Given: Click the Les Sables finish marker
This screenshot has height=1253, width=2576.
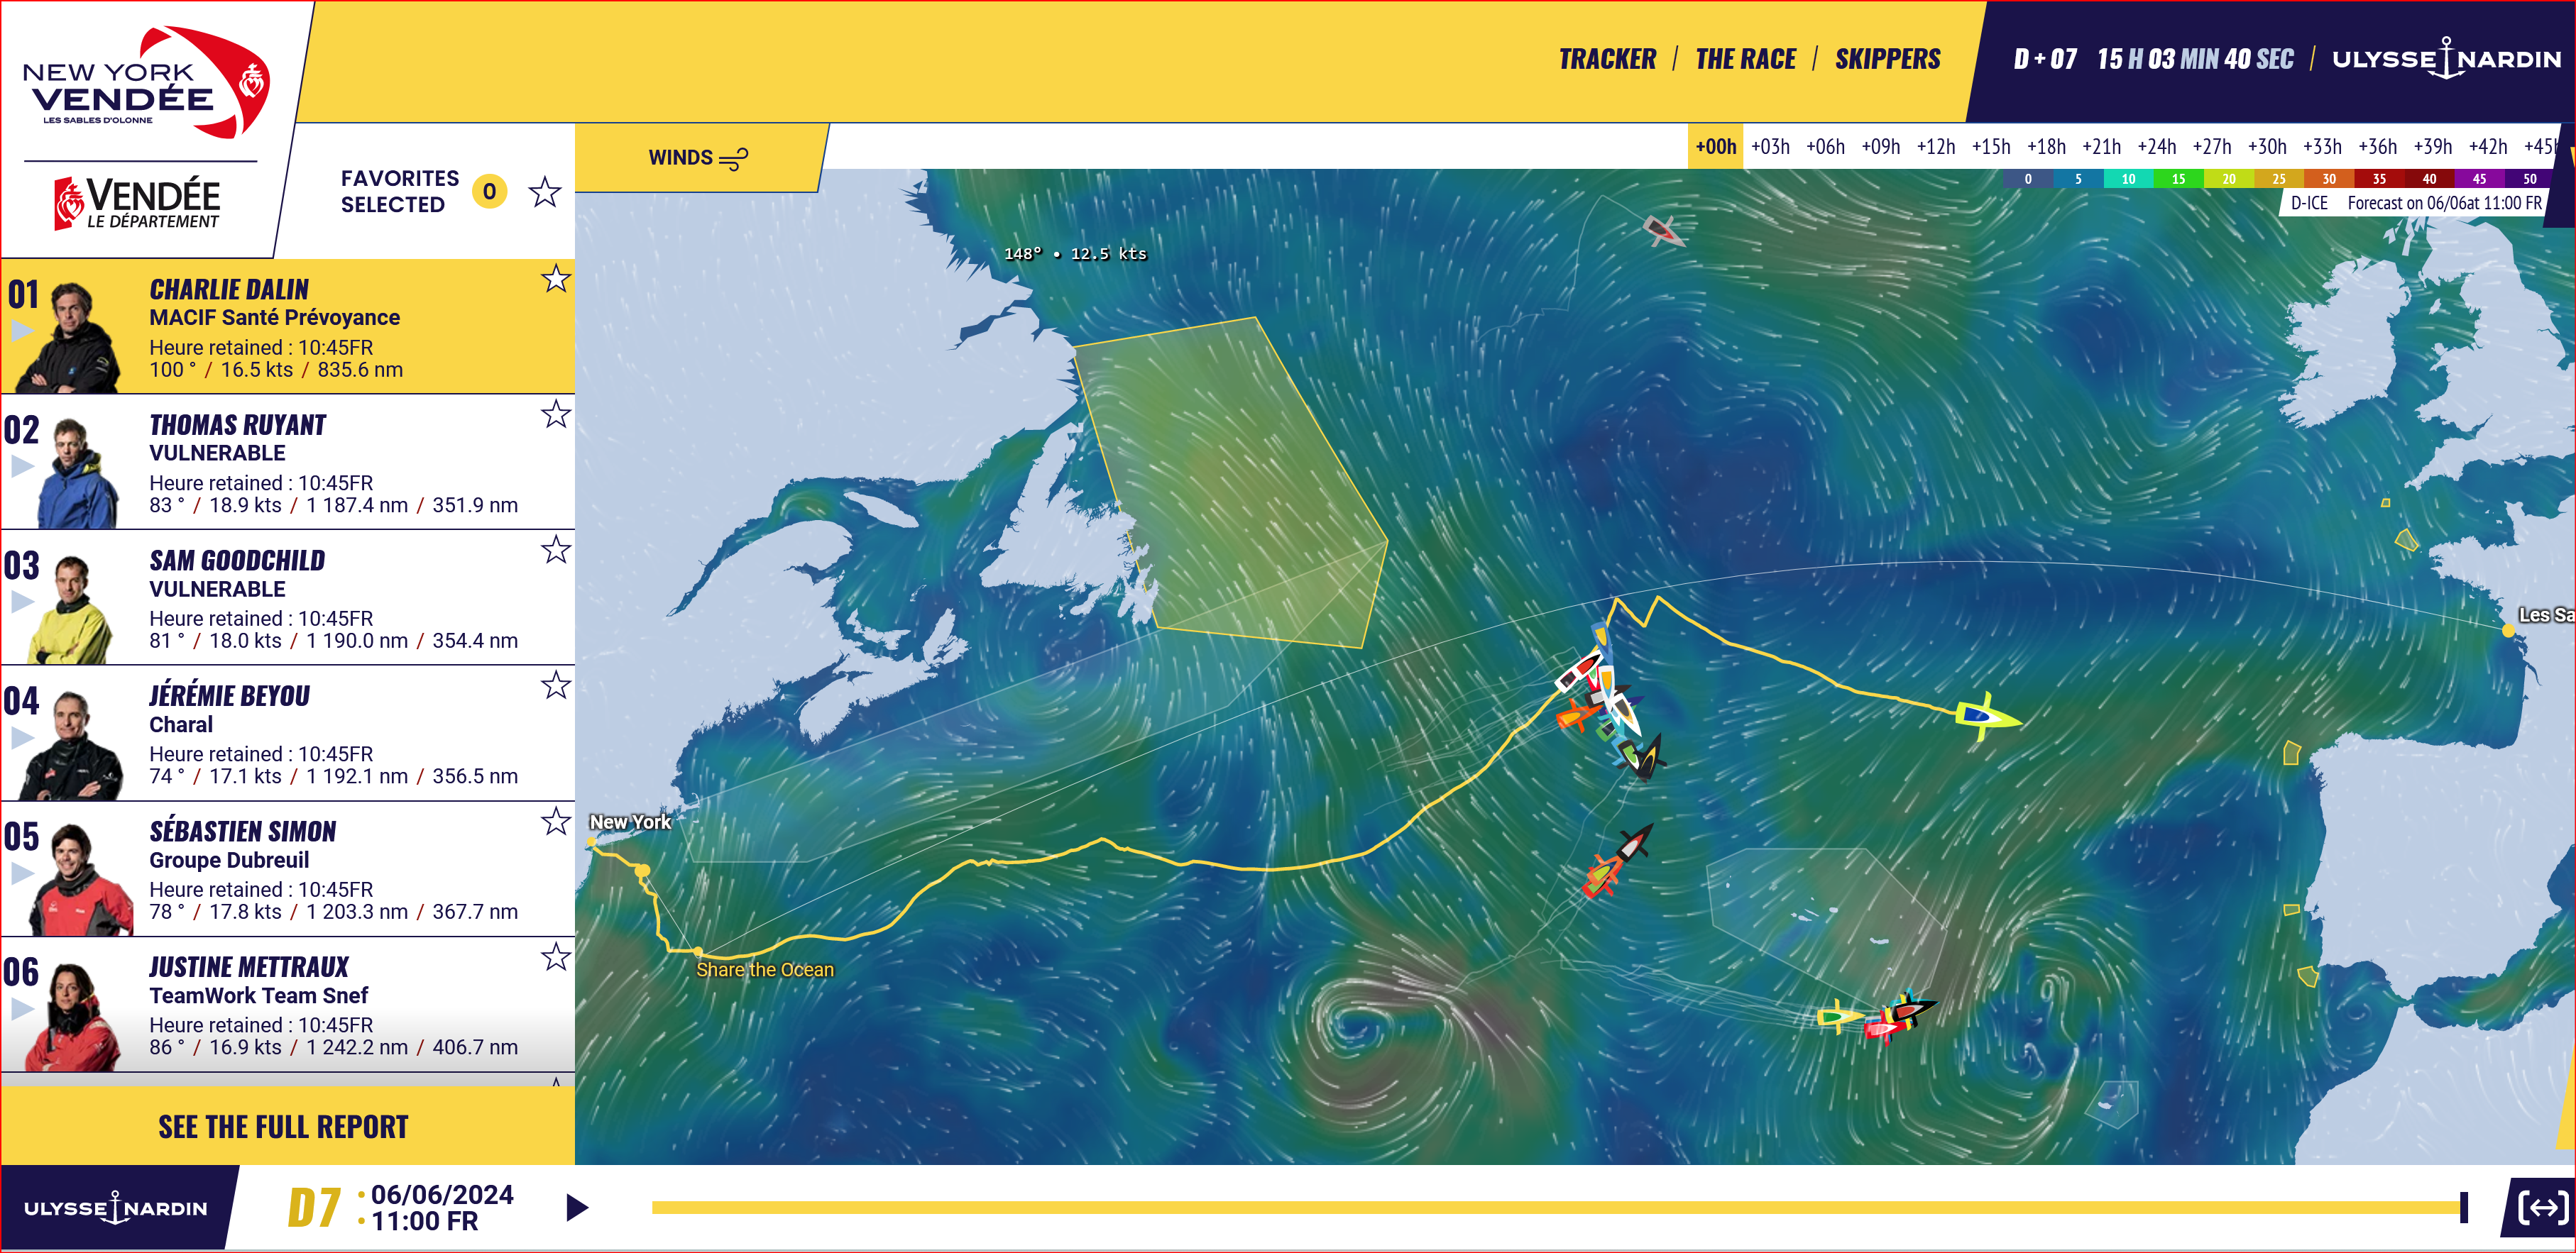Looking at the screenshot, I should [x=2508, y=631].
